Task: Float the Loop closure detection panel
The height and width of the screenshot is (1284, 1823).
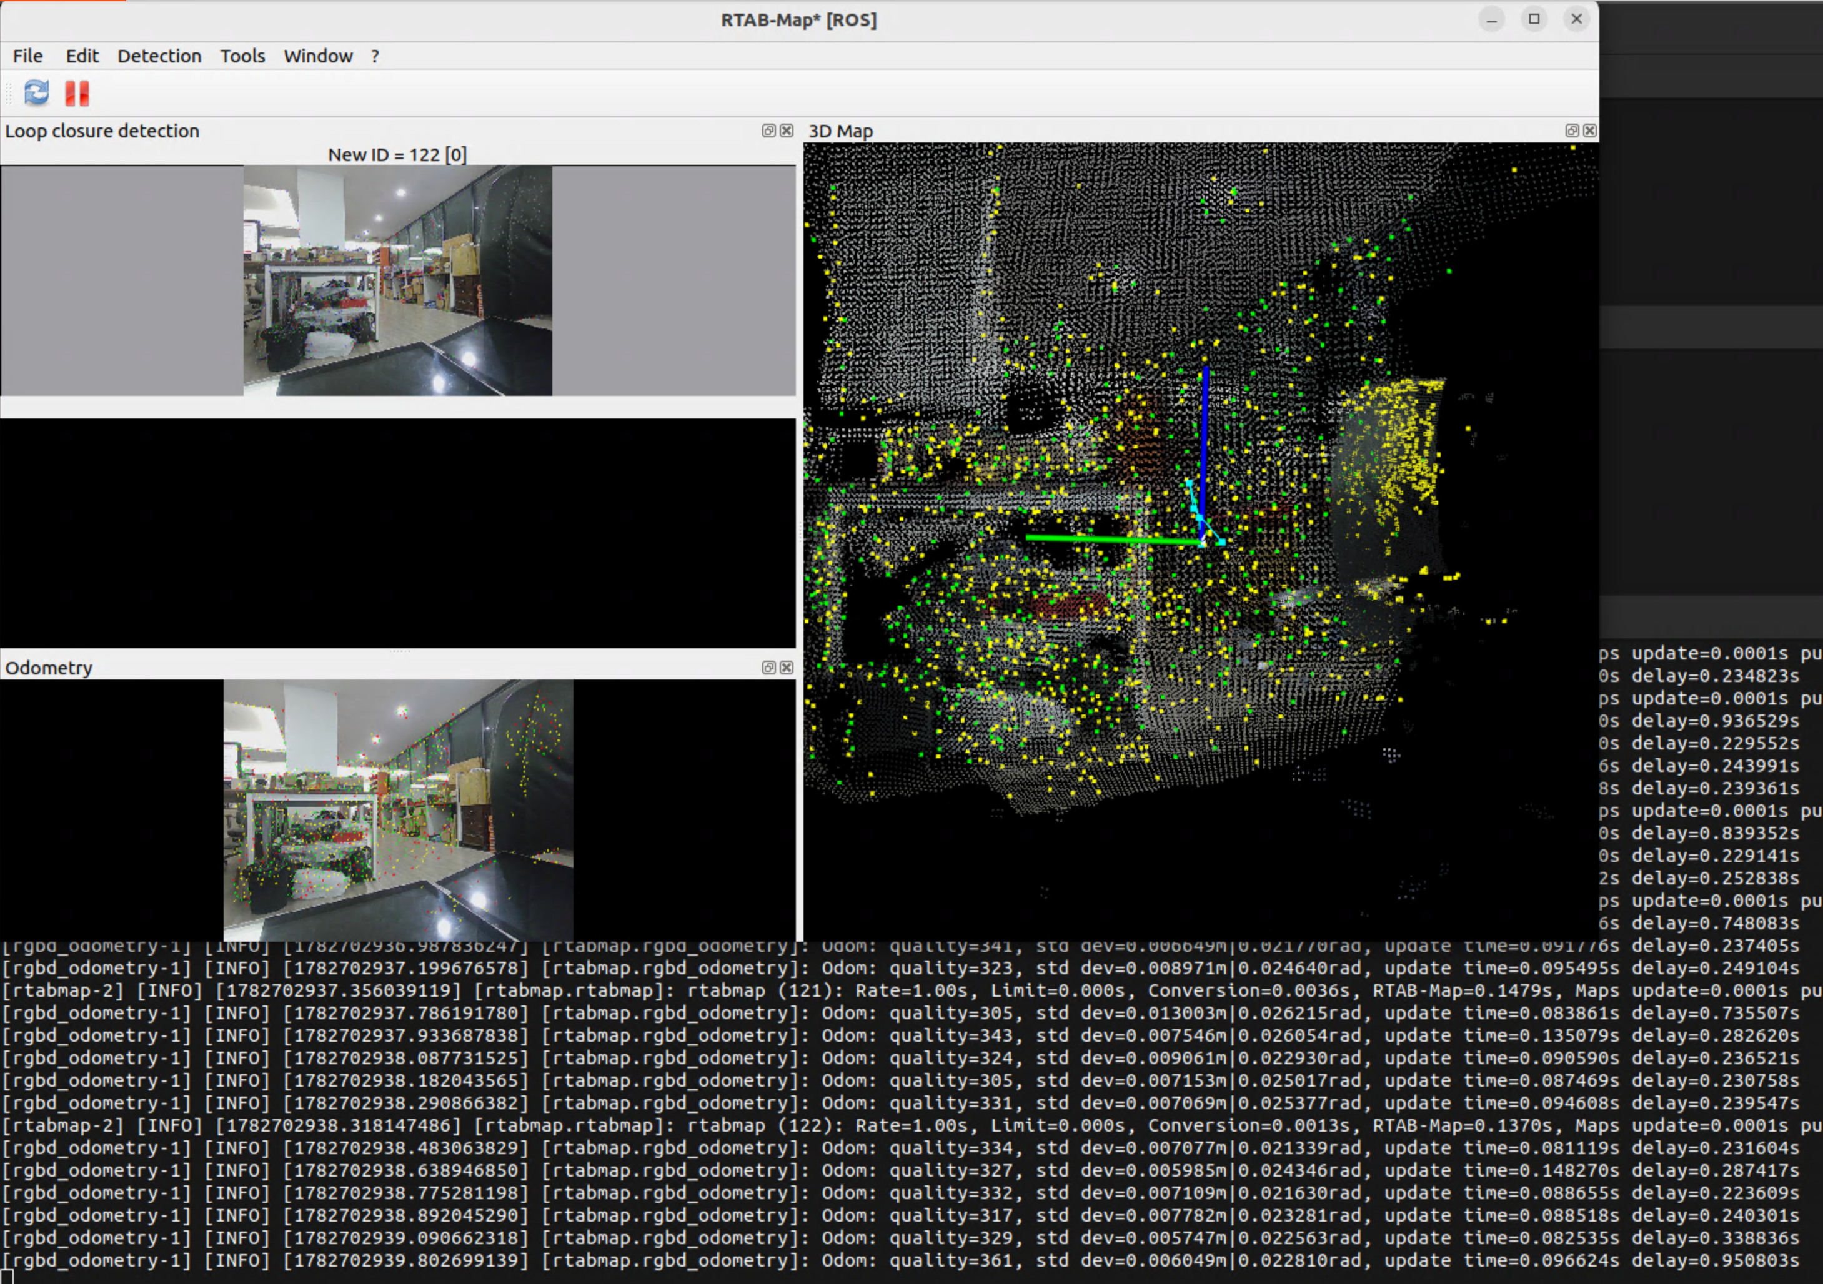Action: [768, 131]
